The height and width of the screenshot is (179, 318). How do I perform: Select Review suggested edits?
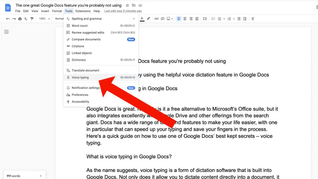click(101, 33)
